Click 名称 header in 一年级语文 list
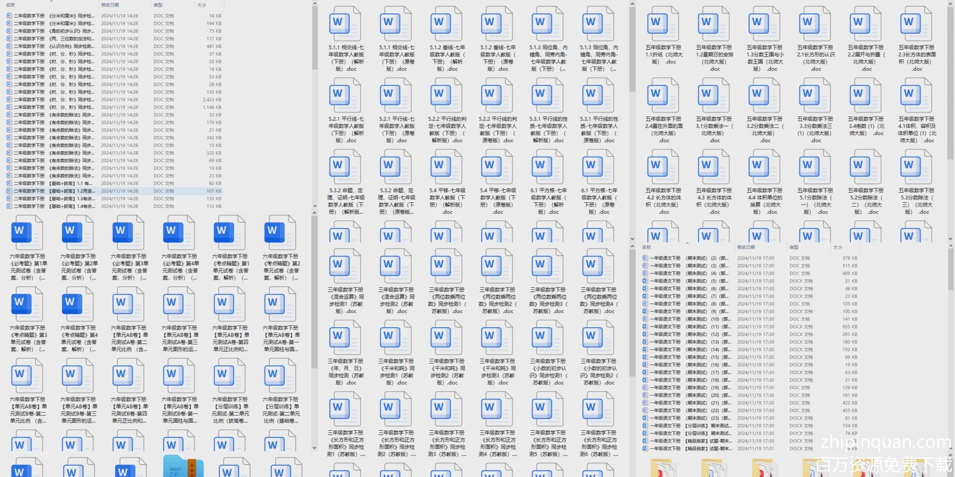The image size is (955, 477). [647, 247]
